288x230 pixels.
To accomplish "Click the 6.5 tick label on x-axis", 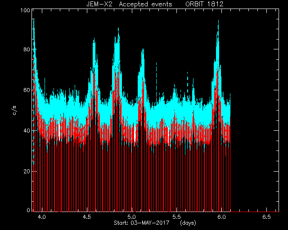I will point(266,217).
